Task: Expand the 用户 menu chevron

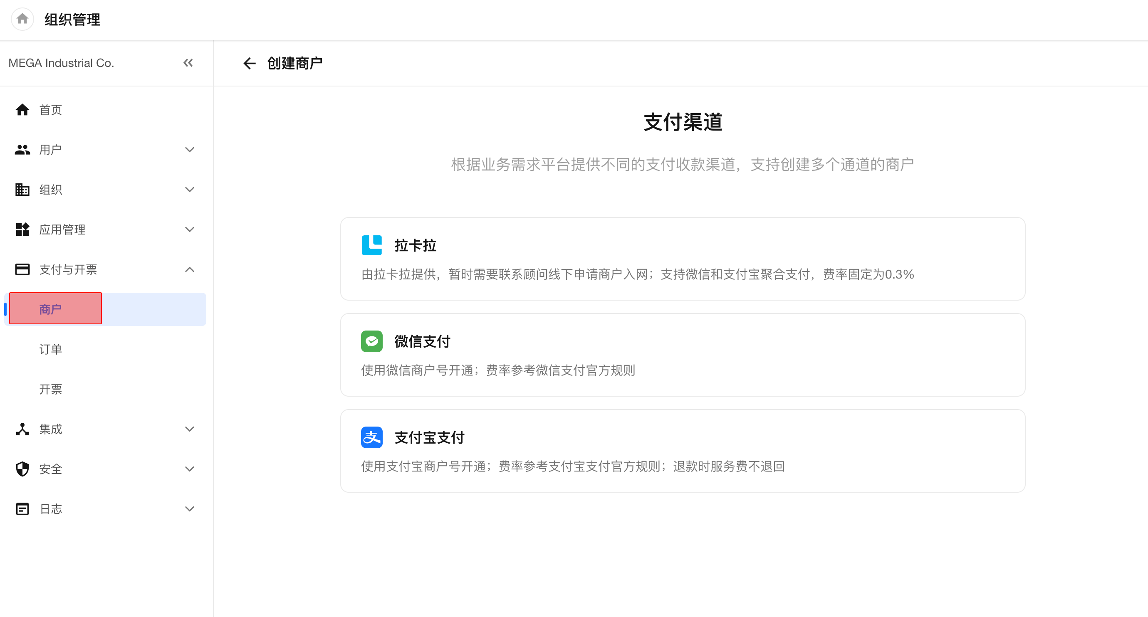Action: coord(189,150)
